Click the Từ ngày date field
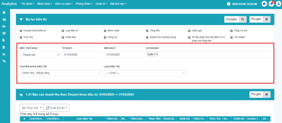 point(82,55)
